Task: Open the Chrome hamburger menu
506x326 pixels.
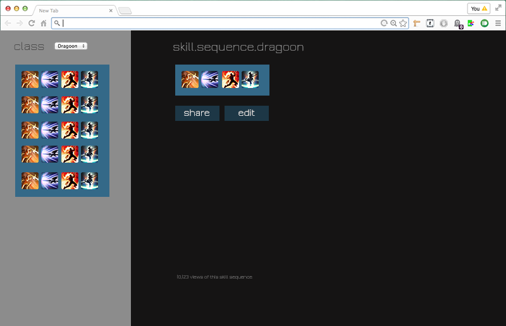Action: pyautogui.click(x=498, y=23)
